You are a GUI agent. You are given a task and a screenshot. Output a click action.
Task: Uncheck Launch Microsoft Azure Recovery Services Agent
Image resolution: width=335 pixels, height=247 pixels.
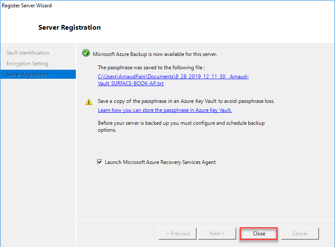coord(100,162)
